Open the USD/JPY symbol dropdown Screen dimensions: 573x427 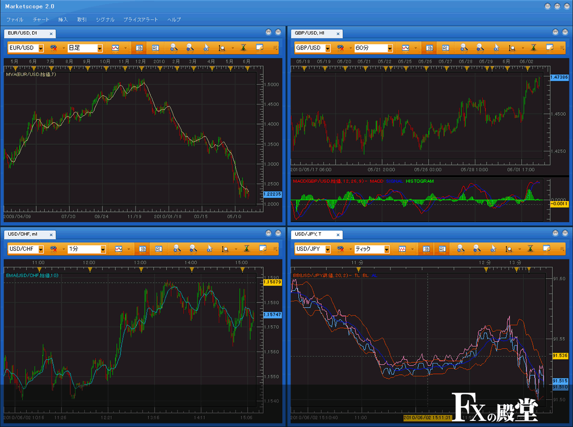click(328, 249)
